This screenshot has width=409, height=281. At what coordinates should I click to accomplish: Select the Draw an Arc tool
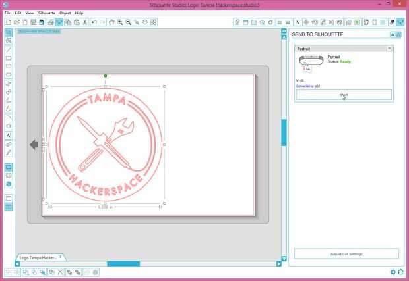pos(9,118)
